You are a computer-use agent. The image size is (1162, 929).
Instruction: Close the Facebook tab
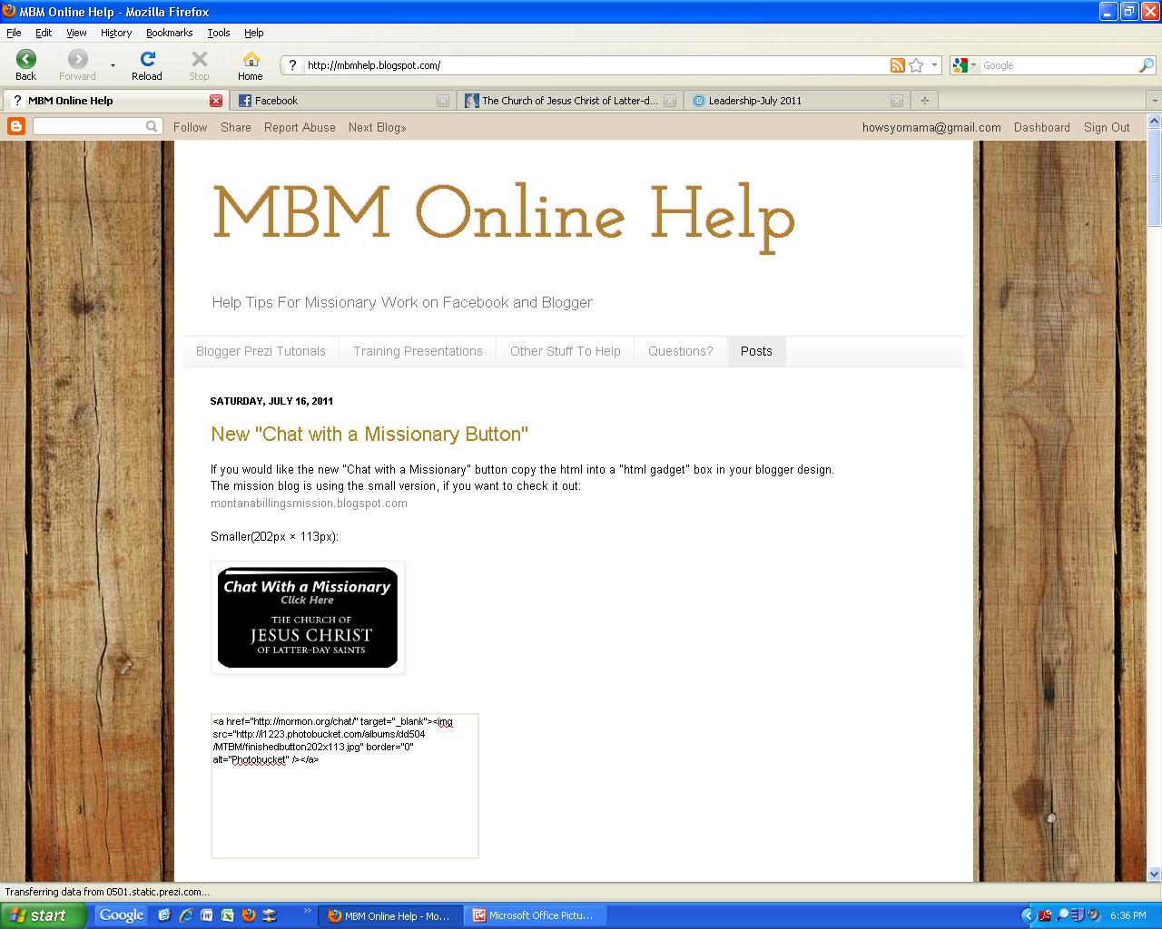pyautogui.click(x=443, y=101)
